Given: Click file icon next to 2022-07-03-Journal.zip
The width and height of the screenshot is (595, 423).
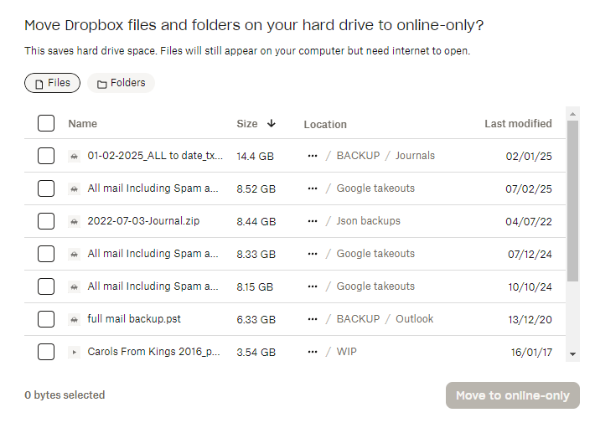Looking at the screenshot, I should pos(74,221).
